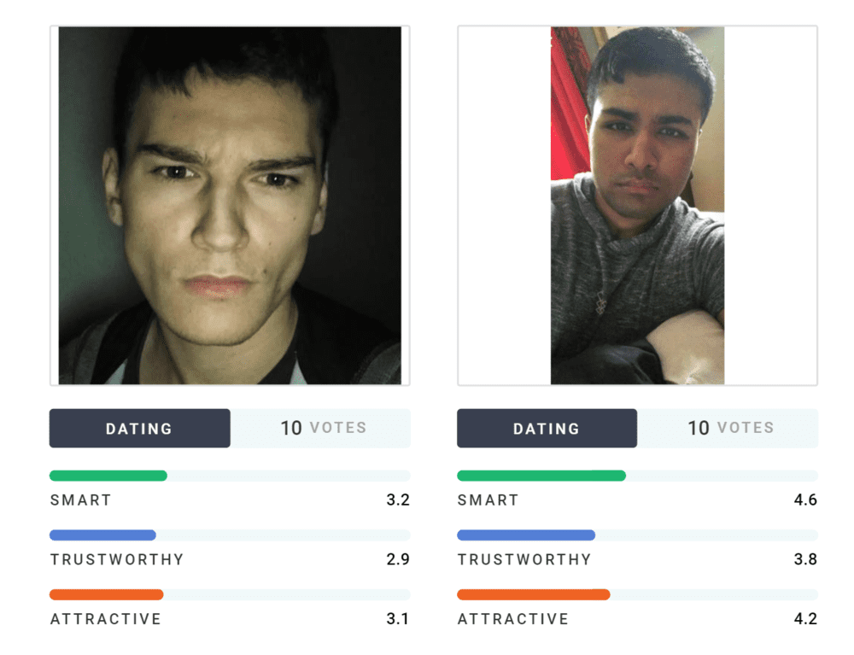Click the 4.2 Attractive score value

coord(805,619)
